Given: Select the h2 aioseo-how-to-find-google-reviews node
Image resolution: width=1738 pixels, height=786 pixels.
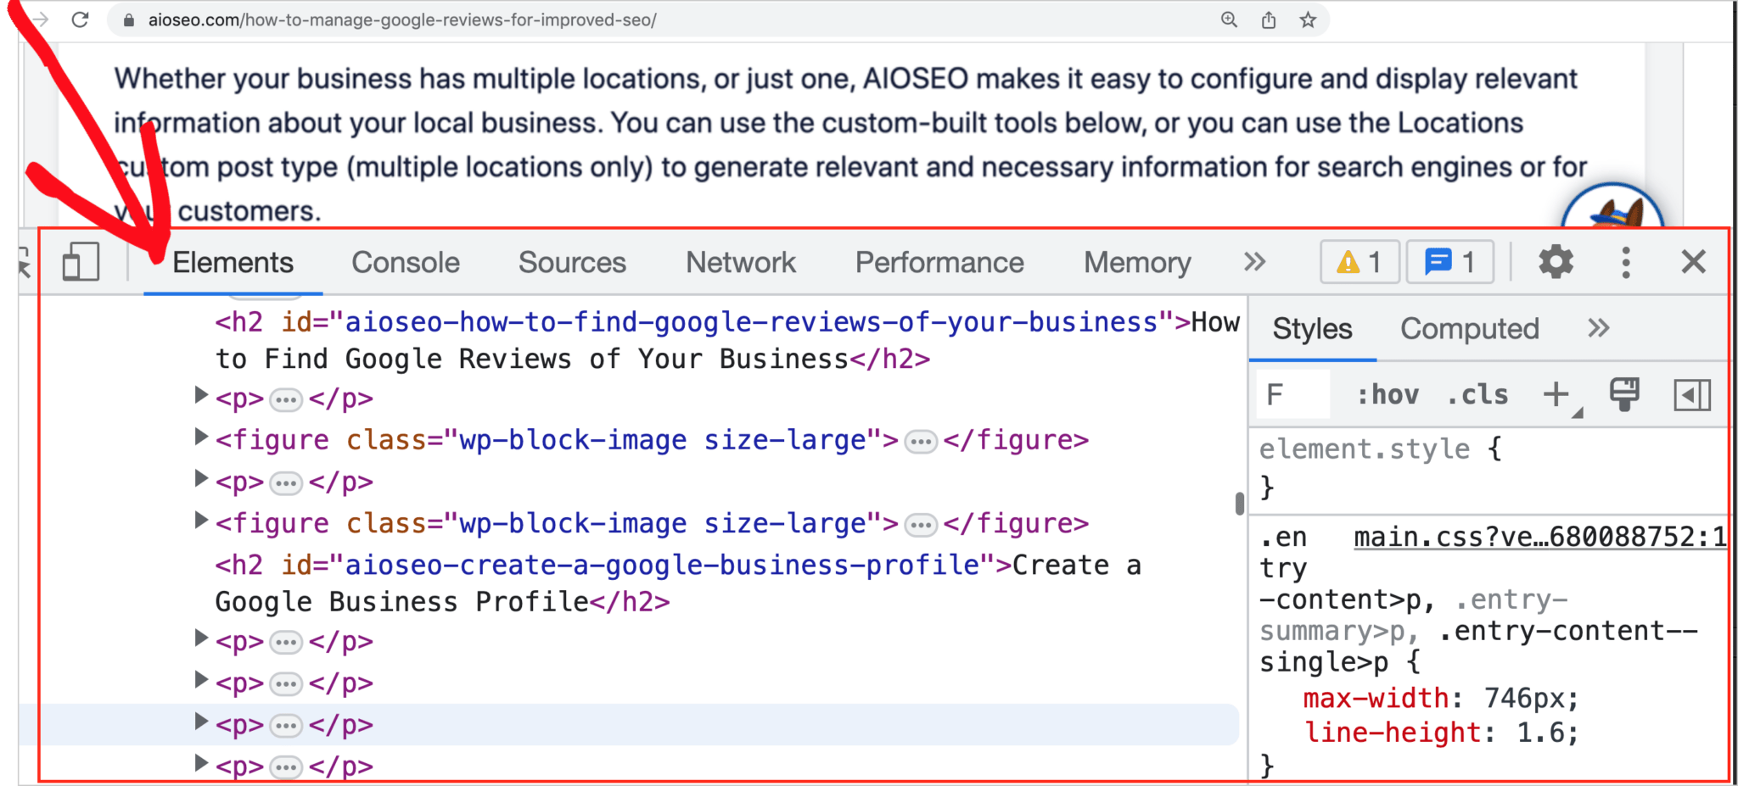Looking at the screenshot, I should tap(727, 341).
